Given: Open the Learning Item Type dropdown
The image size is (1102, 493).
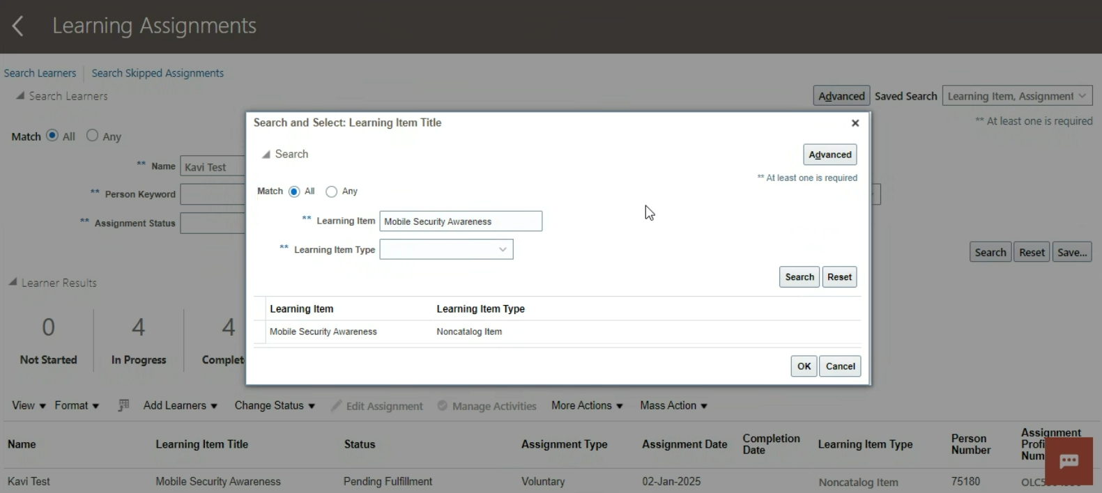Looking at the screenshot, I should [x=446, y=249].
